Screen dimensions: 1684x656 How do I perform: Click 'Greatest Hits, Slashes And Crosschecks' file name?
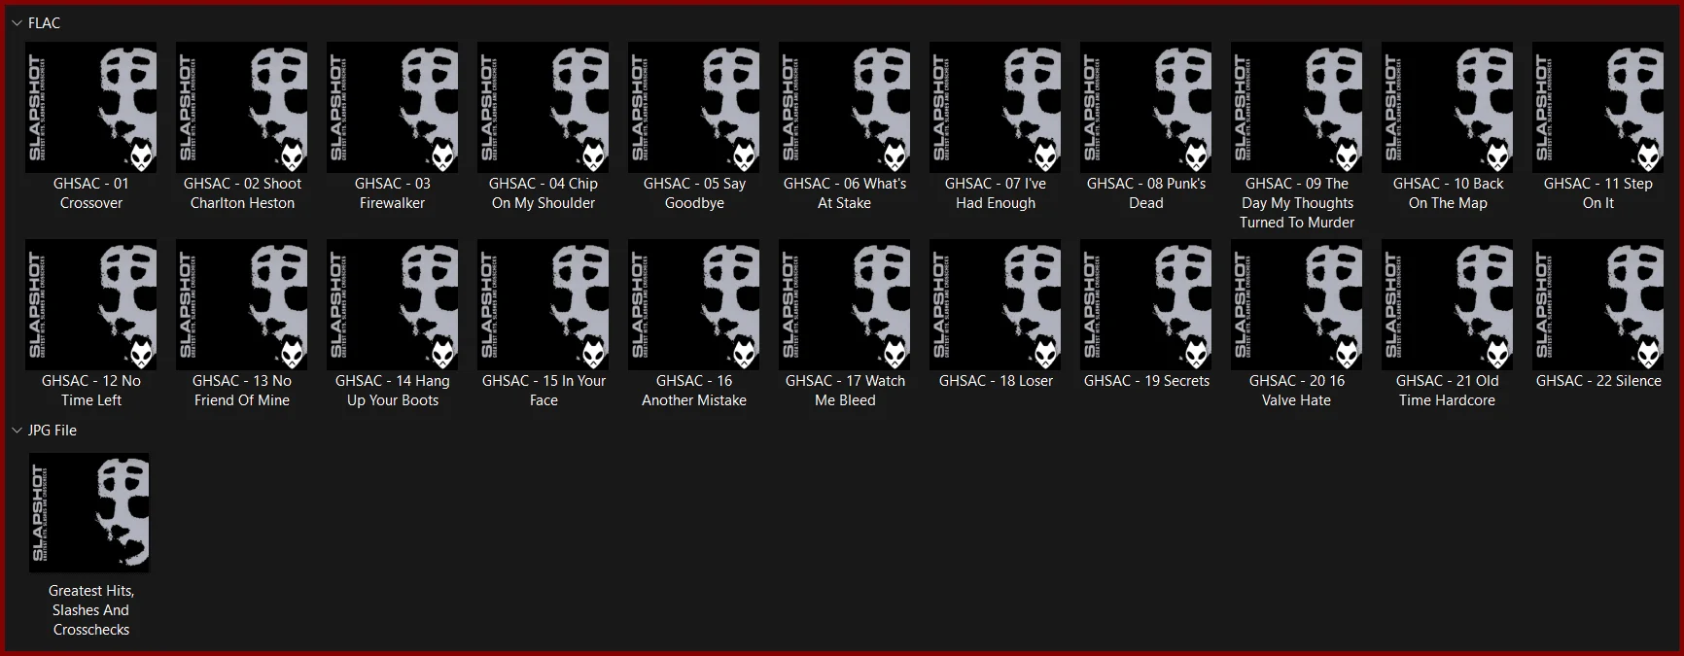[91, 610]
